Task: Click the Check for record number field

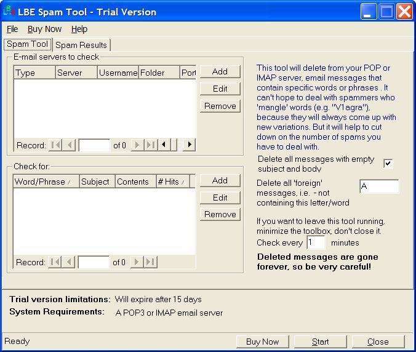Action: tap(94, 262)
